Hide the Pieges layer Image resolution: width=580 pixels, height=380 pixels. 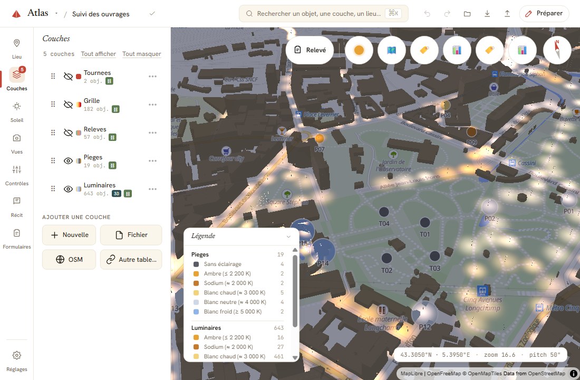[x=68, y=161]
